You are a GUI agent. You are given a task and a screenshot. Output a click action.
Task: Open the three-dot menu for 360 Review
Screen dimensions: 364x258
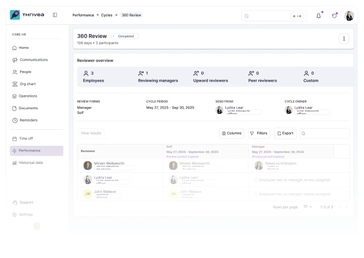[344, 39]
